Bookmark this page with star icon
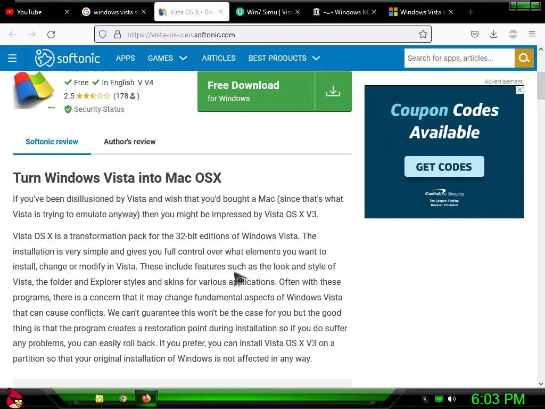Viewport: 545px width, 409px height. tap(423, 34)
